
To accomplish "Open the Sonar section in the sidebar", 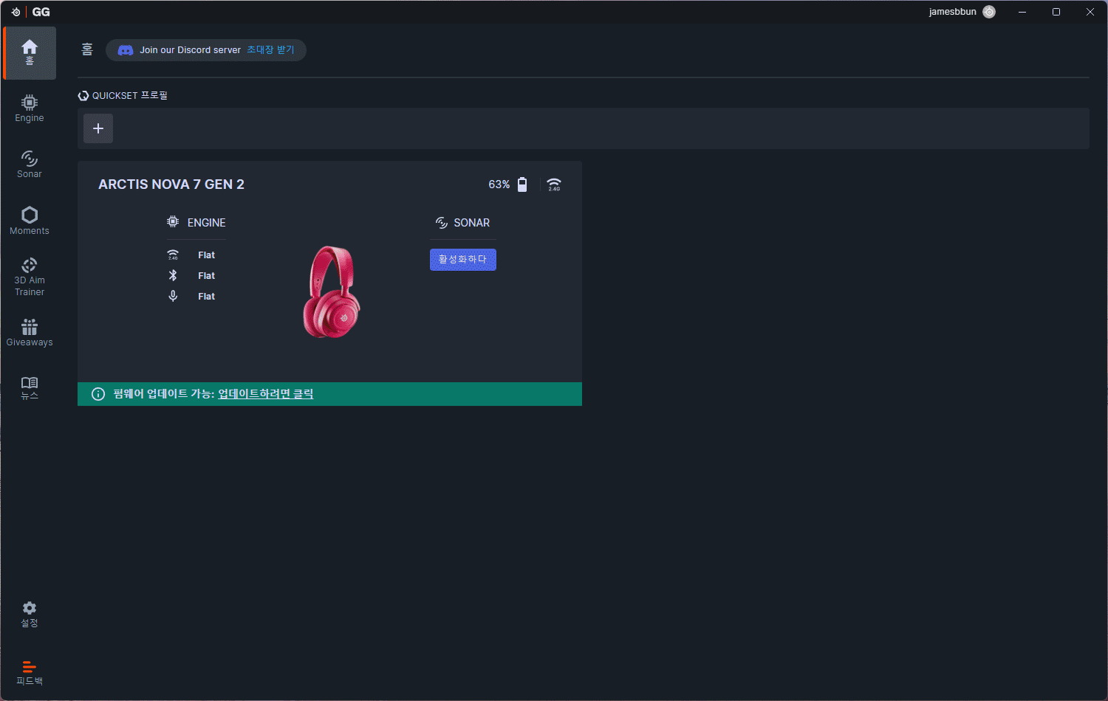I will (30, 165).
